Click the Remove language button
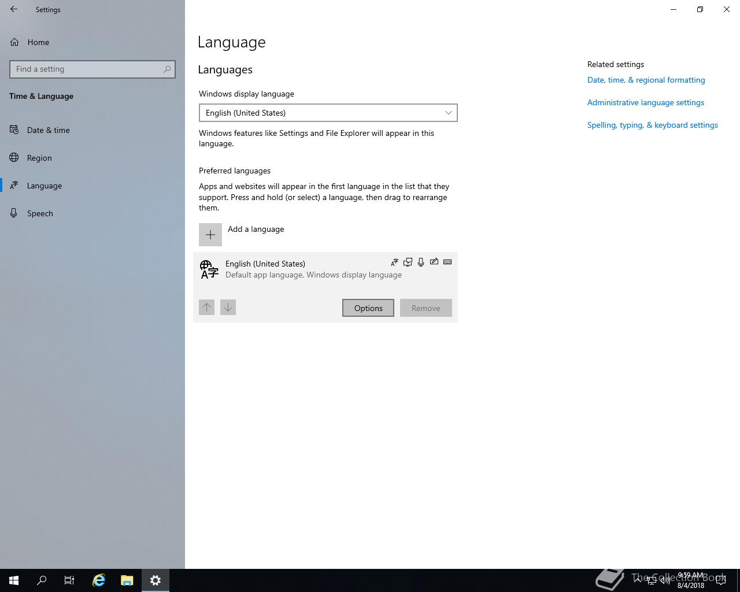This screenshot has height=592, width=740. [426, 308]
